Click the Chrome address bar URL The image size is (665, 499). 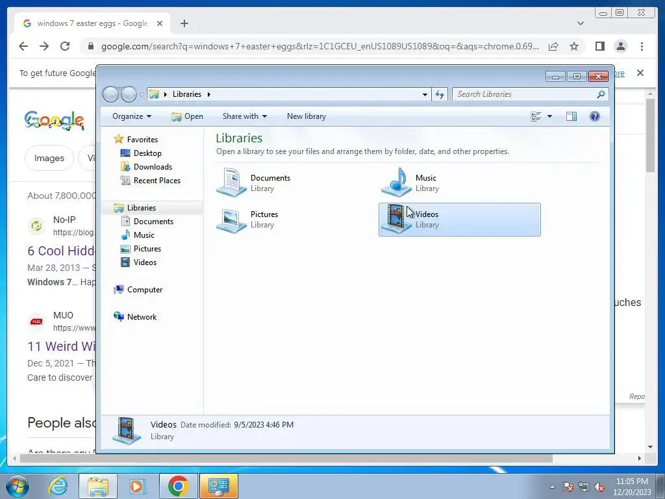(320, 46)
